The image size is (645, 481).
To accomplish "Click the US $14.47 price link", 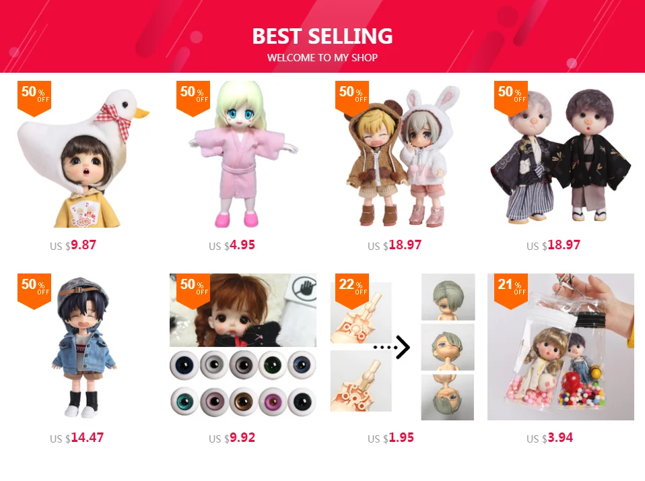I will [x=77, y=438].
